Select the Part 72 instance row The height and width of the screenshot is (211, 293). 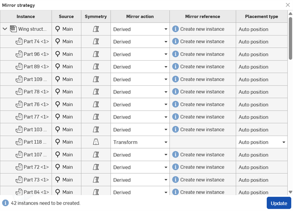(x=36, y=167)
